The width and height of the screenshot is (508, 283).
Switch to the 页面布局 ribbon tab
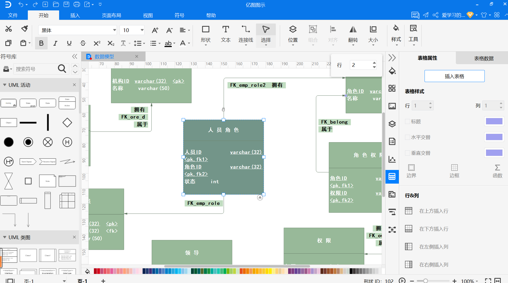click(111, 15)
